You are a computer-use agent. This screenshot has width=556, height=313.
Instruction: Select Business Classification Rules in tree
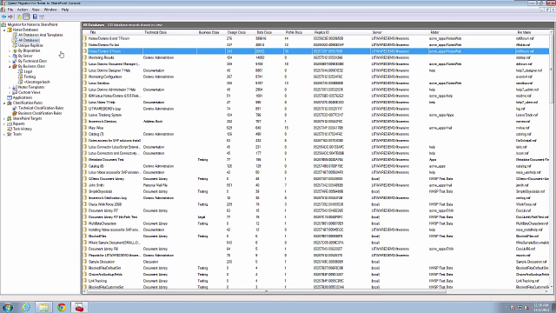[40, 113]
